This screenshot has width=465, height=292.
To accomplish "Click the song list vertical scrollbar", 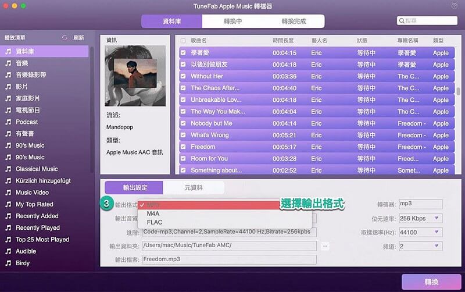I will click(458, 91).
